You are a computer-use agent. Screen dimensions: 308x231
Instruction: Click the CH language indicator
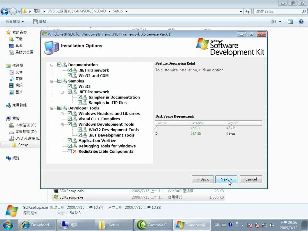coord(217,224)
